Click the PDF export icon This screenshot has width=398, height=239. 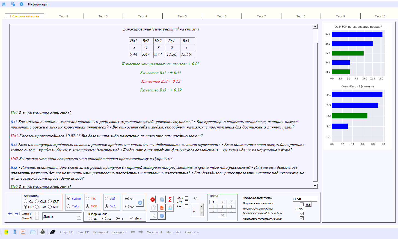[x=162, y=208]
